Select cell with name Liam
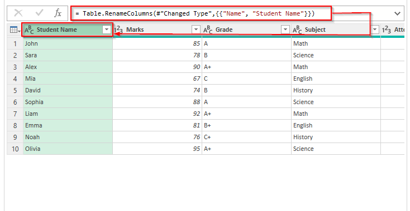The width and height of the screenshot is (410, 211). 68,114
